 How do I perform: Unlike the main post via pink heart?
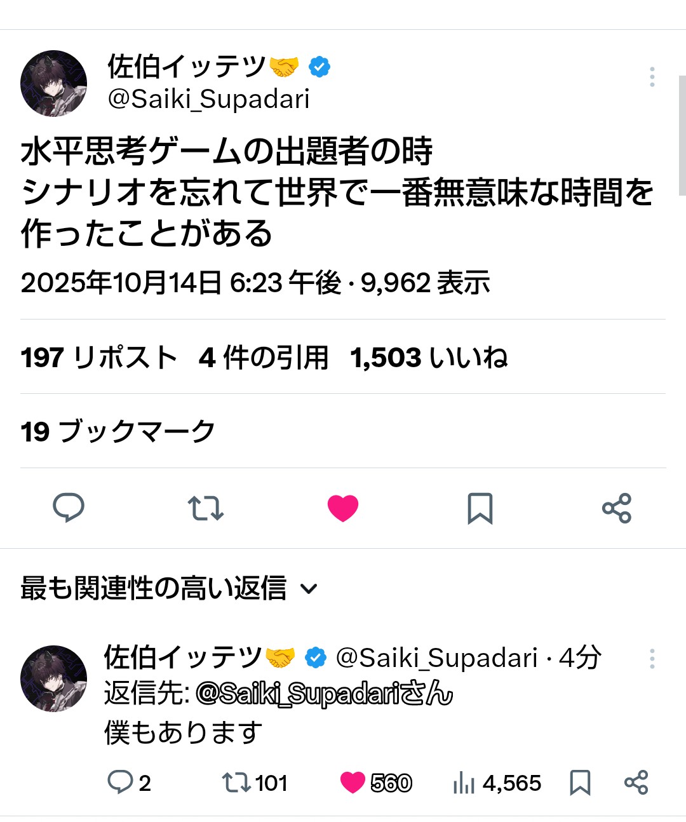(343, 508)
